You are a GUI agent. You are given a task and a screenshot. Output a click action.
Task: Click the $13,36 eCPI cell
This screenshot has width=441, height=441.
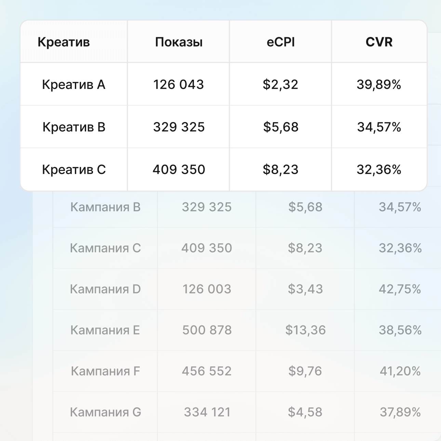[306, 330]
